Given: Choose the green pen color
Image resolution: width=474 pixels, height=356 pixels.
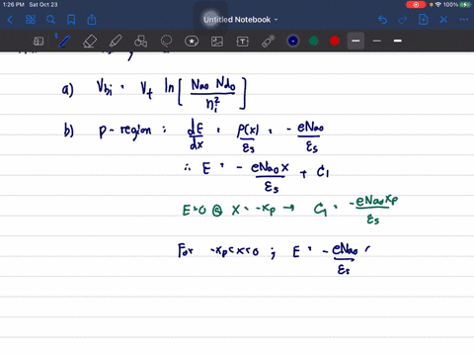Looking at the screenshot, I should (314, 41).
